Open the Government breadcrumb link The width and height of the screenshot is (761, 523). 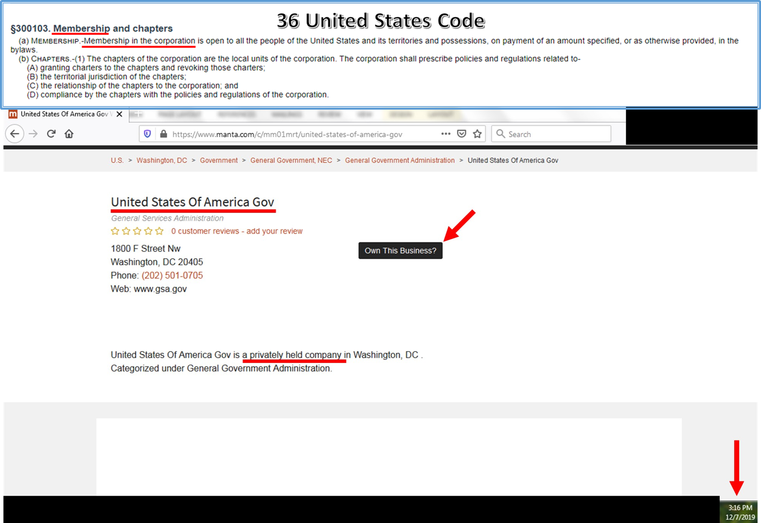point(219,160)
